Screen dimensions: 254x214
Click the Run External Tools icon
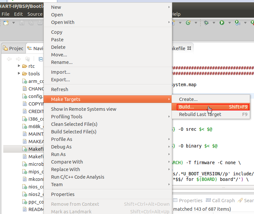(x=238, y=23)
